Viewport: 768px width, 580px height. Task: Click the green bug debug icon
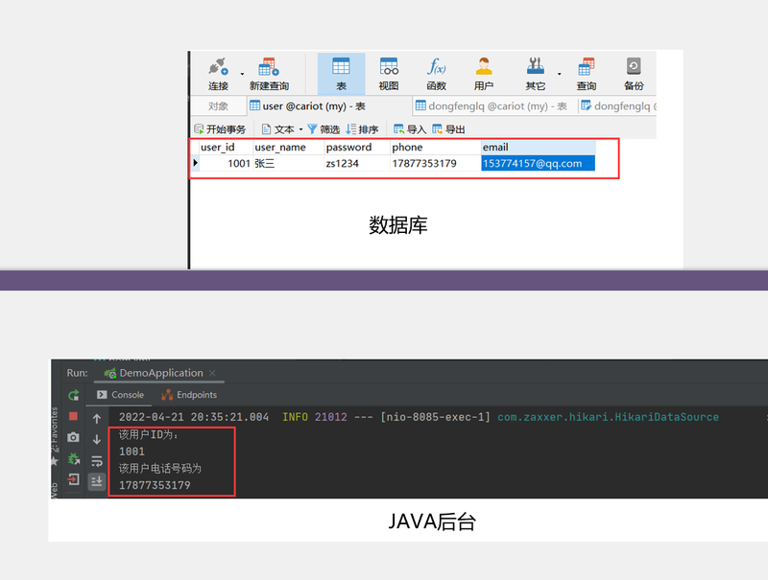coord(74,458)
